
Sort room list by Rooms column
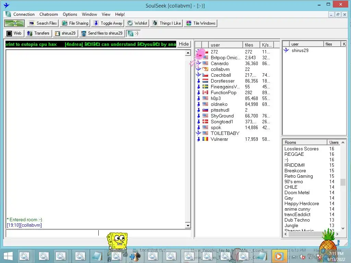[305, 142]
